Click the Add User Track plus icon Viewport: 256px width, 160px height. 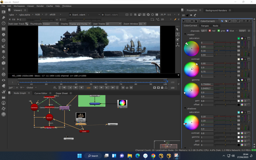pos(27,24)
